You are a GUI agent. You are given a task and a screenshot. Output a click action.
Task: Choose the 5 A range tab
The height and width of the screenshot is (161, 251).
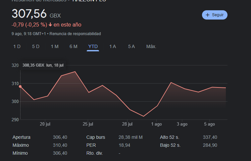[x=131, y=46]
